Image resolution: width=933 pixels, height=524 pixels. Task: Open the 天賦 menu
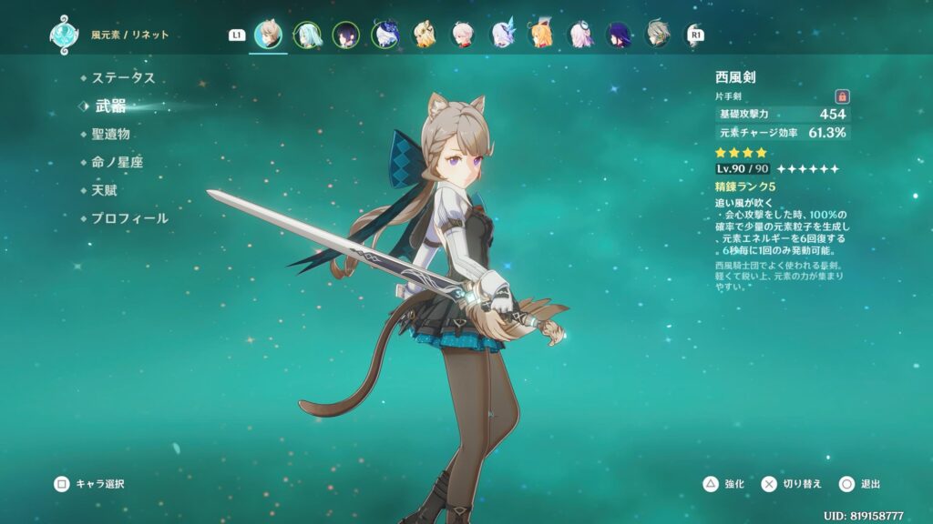tap(104, 190)
